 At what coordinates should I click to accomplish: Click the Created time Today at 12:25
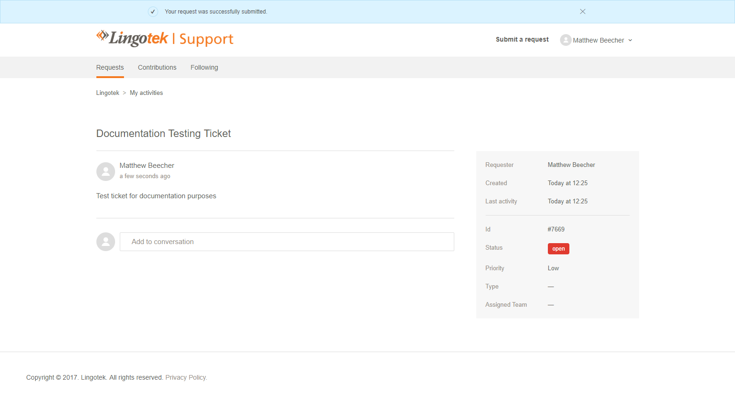coord(568,183)
